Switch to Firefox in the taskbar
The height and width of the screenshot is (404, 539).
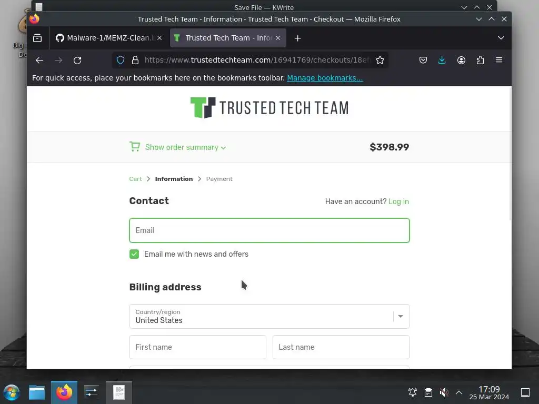tap(64, 392)
